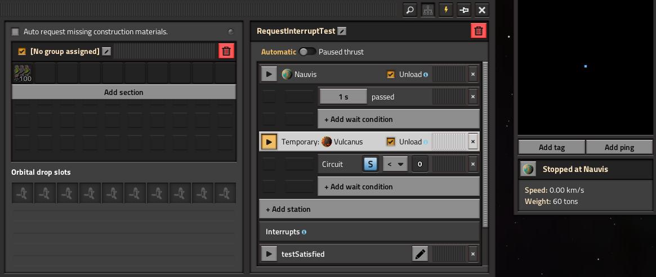Open the comparator dropdown in the Circuit condition

(395, 164)
